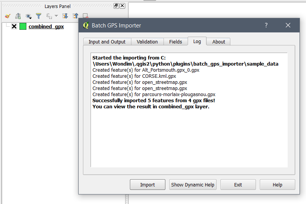Collapse all layers in the panel
The height and width of the screenshot is (204, 306).
(x=75, y=16)
